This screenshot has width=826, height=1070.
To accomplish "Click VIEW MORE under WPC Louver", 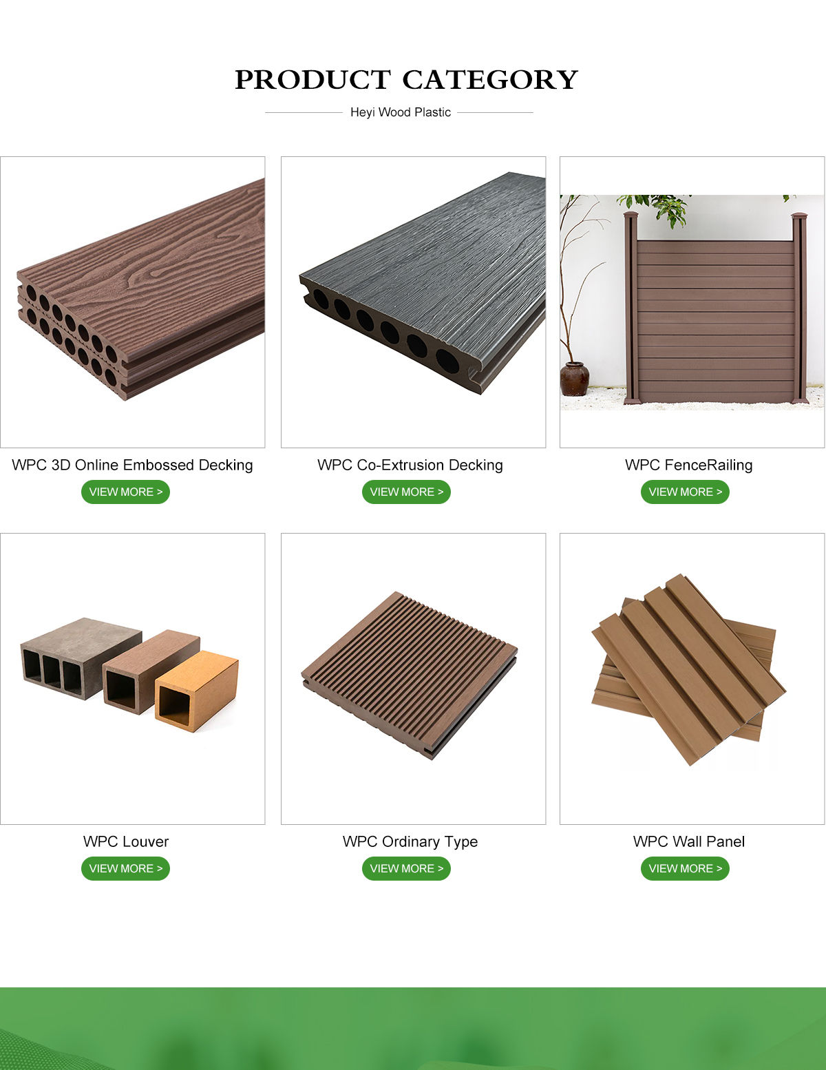I will pyautogui.click(x=125, y=868).
